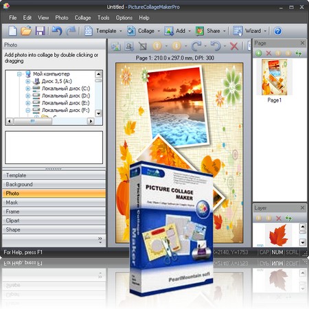Open the Collage menu

tap(82, 18)
